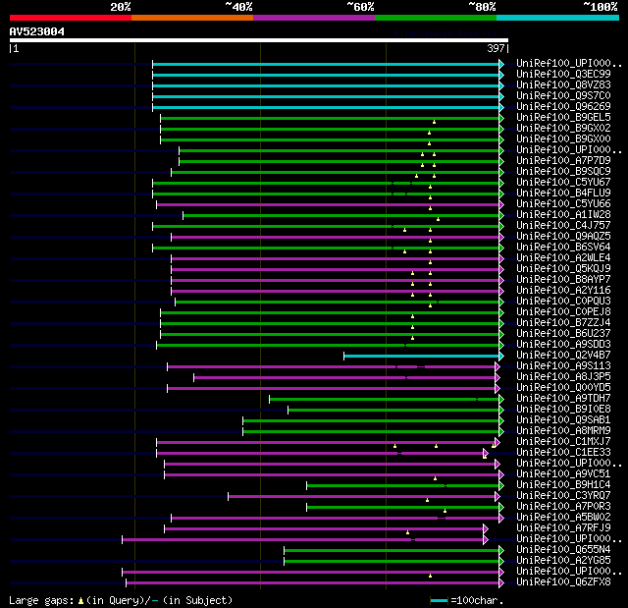The image size is (628, 608).
Task: Select the UniRef100_A2WLE4 label
Action: 563,258
